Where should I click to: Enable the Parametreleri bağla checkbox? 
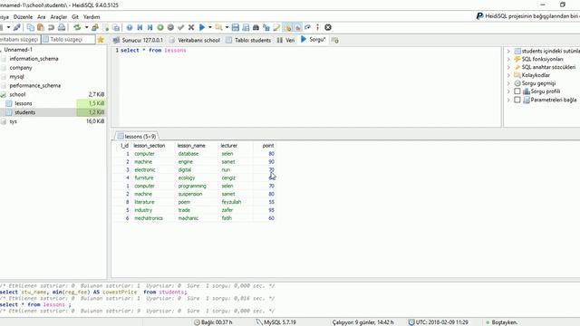pos(517,100)
